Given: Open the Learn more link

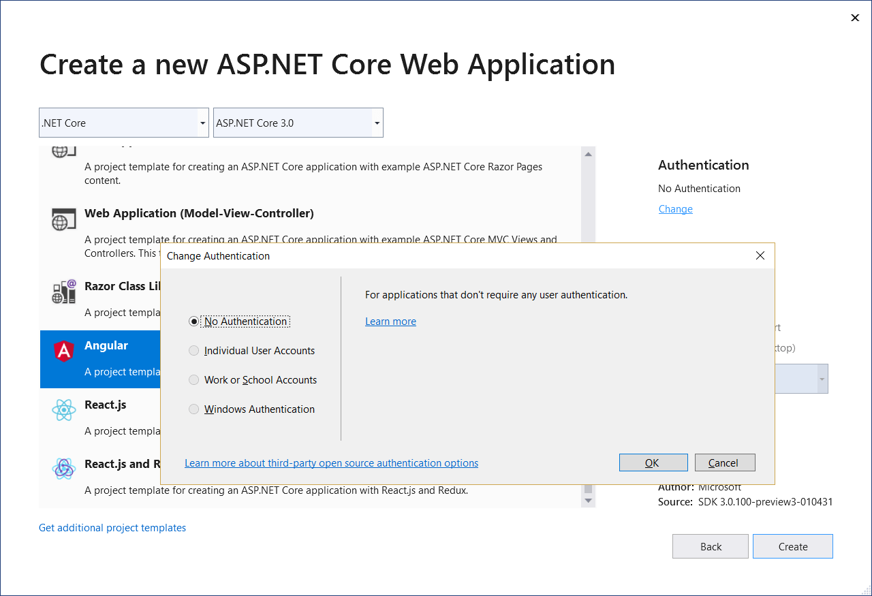Looking at the screenshot, I should [x=390, y=321].
